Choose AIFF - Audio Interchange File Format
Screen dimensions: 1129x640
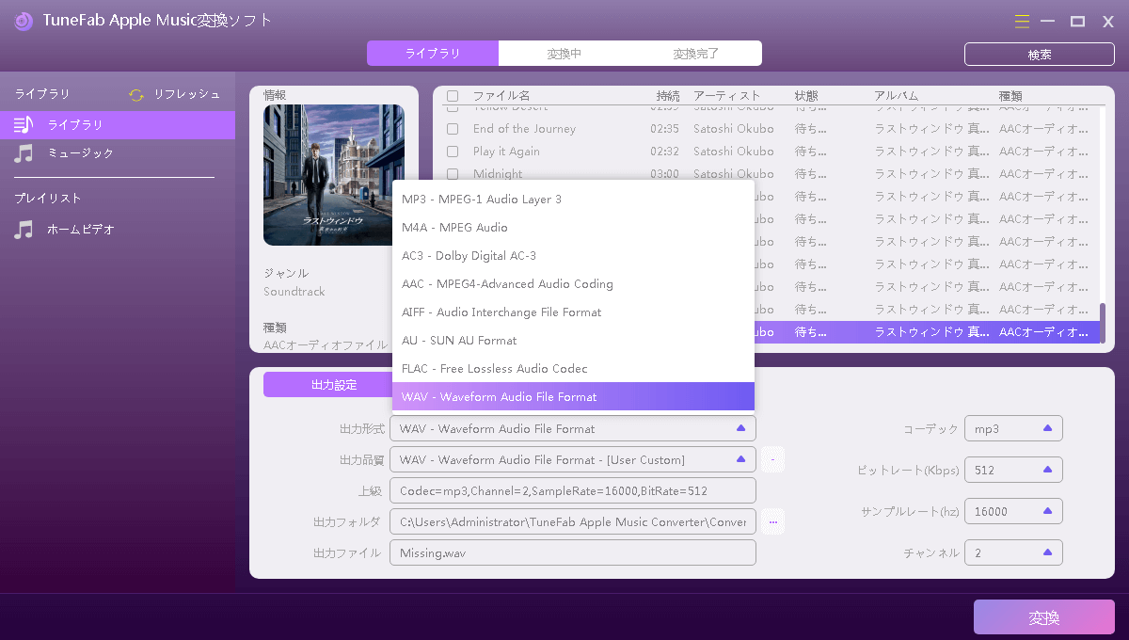[x=573, y=312]
